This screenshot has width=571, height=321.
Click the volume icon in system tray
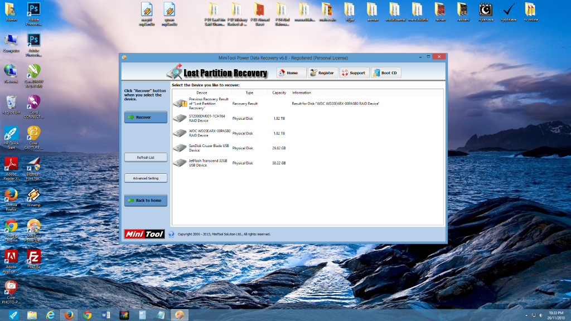click(541, 315)
